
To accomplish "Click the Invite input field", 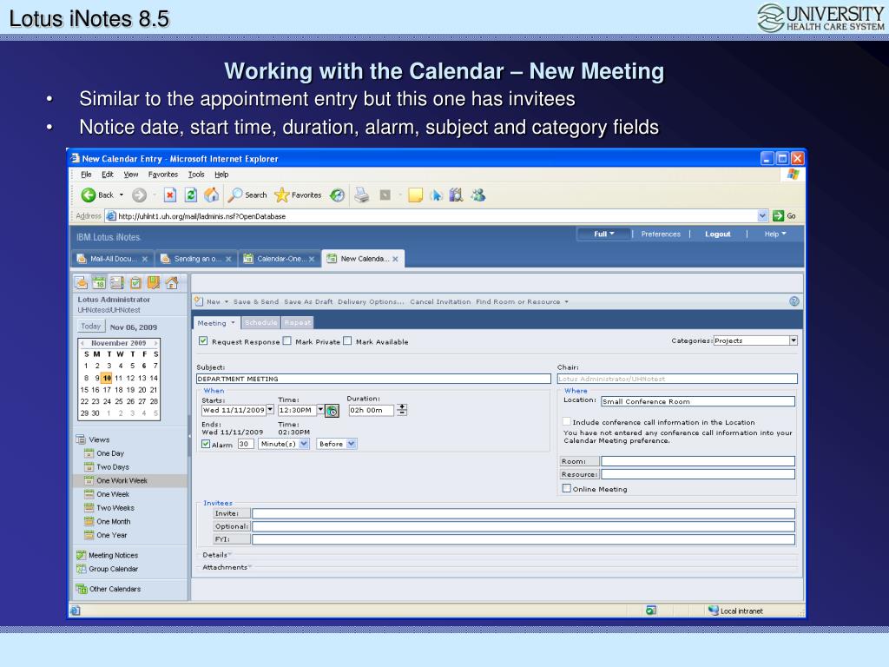I will (524, 514).
